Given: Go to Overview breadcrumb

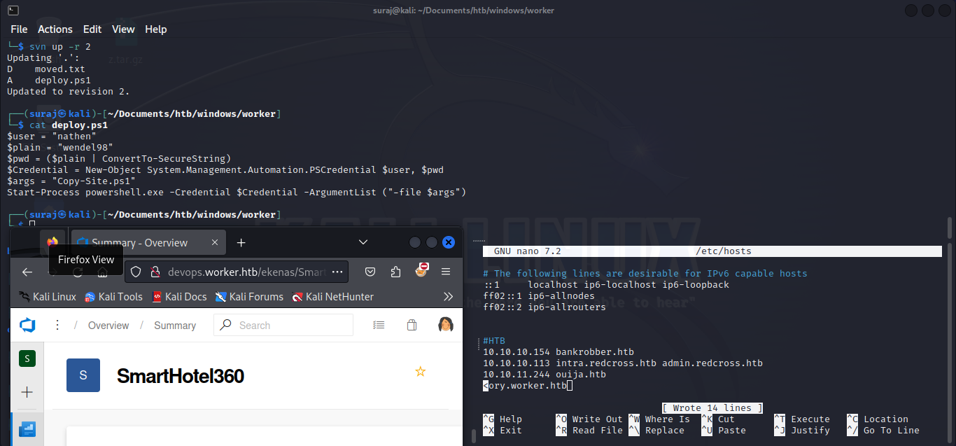Looking at the screenshot, I should (x=108, y=326).
